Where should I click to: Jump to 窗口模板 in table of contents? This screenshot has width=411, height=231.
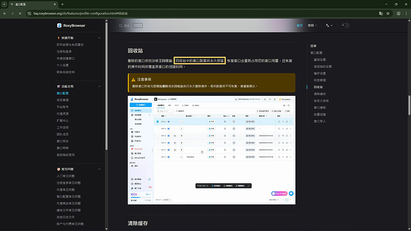pos(320,108)
